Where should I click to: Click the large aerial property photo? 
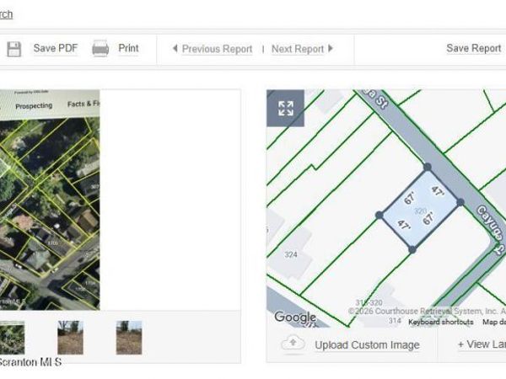[x=50, y=200]
